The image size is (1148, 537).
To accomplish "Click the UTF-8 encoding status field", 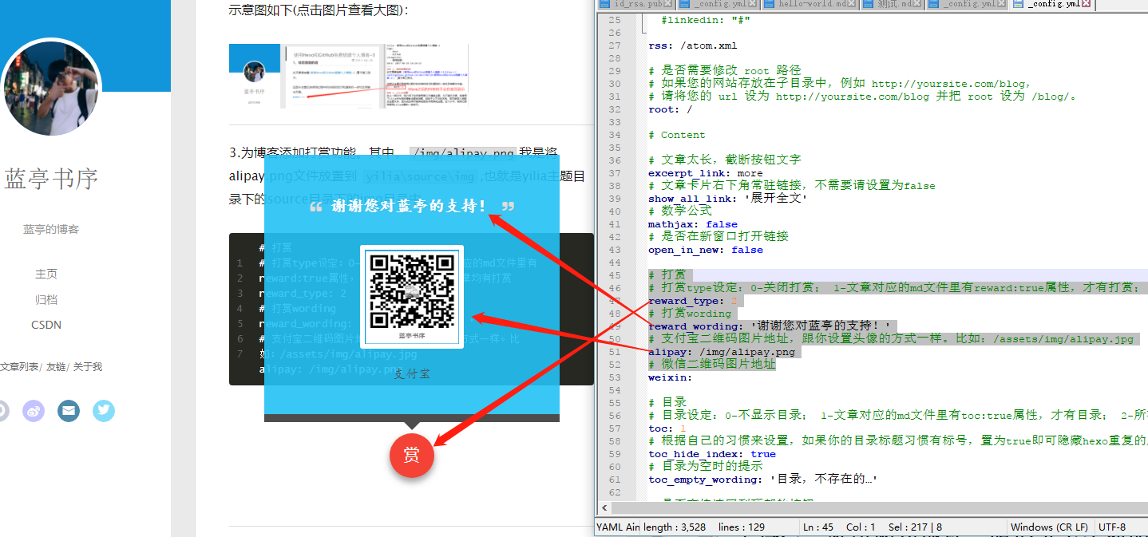I will point(1111,527).
